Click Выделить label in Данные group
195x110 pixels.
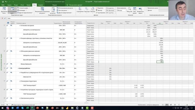(100, 8)
